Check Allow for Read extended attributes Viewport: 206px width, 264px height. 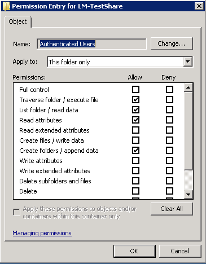pyautogui.click(x=135, y=130)
